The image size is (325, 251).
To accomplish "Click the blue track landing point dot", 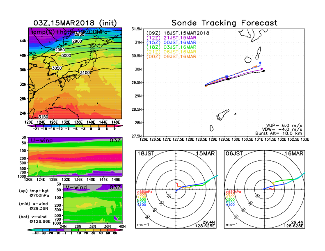I will pyautogui.click(x=260, y=63).
